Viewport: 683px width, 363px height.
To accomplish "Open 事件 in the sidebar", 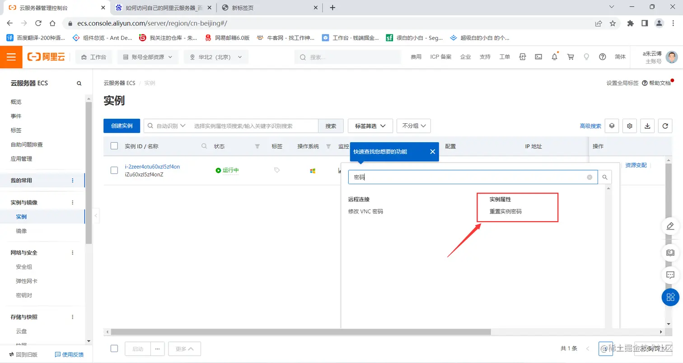I will (x=16, y=116).
